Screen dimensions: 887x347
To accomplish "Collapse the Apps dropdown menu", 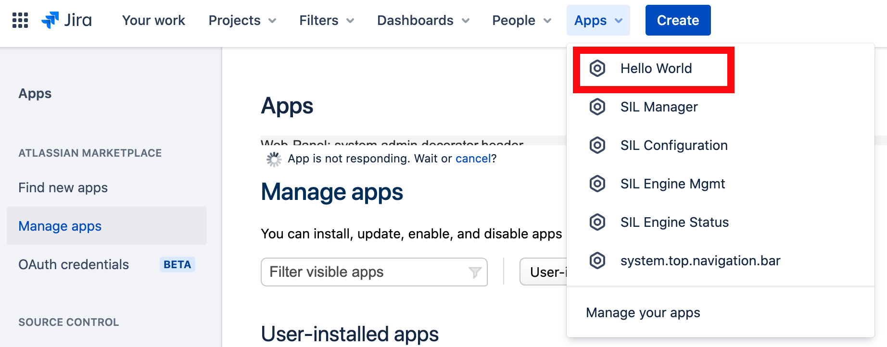I will click(598, 20).
